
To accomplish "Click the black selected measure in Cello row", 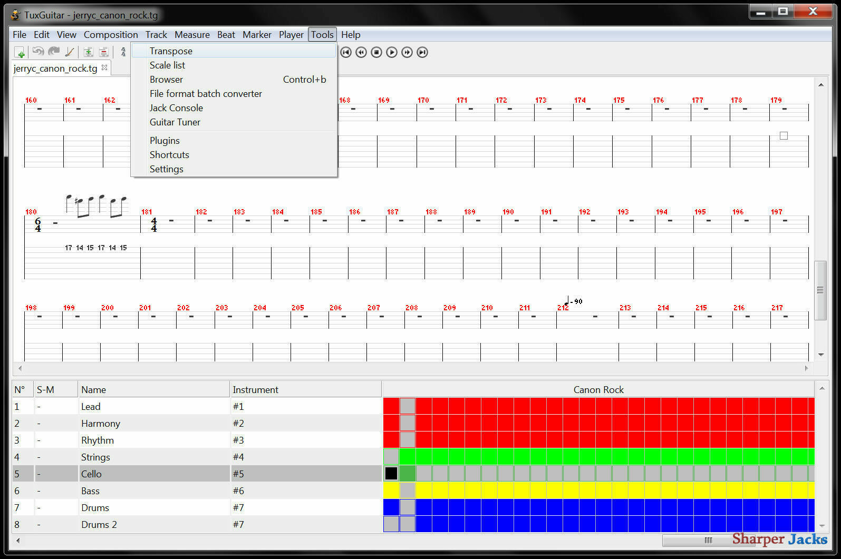I will [391, 473].
